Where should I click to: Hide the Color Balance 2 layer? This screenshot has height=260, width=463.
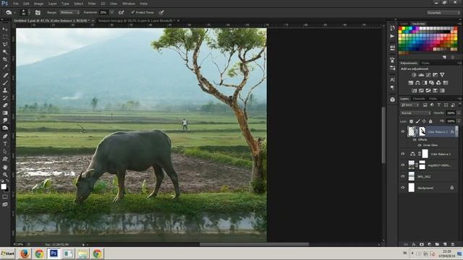pos(402,131)
